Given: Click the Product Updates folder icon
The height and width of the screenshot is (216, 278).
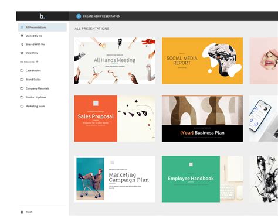Looking at the screenshot, I should click(x=22, y=97).
